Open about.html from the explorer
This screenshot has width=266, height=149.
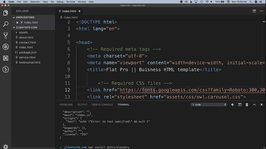pos(26,37)
